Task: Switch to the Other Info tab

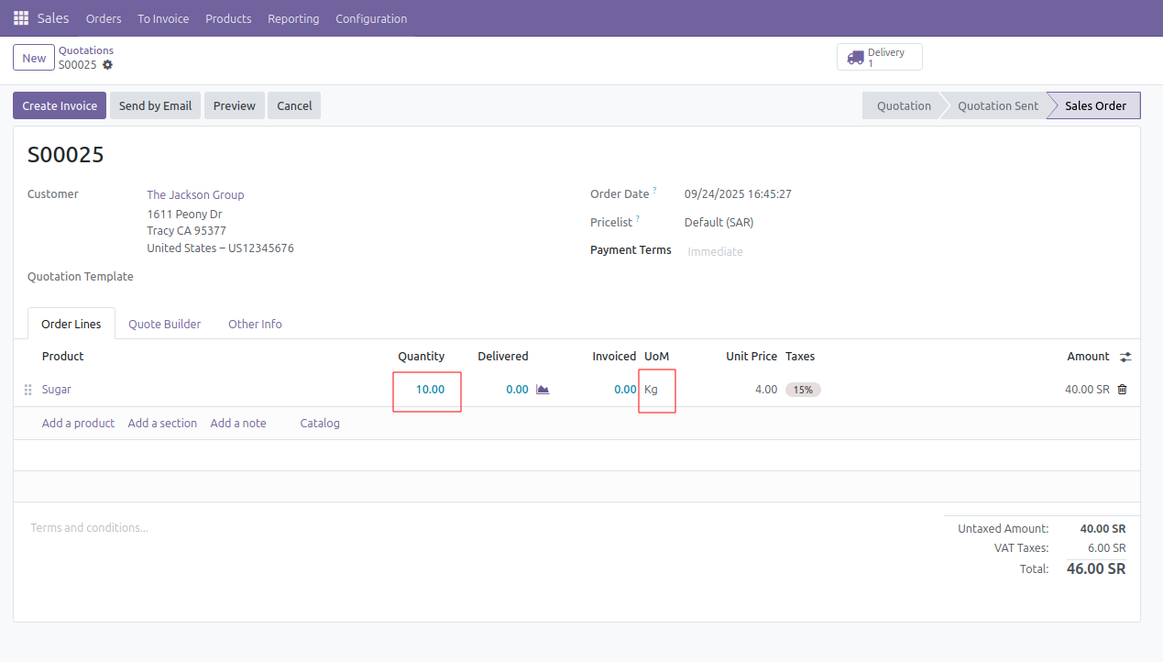Action: (x=255, y=324)
